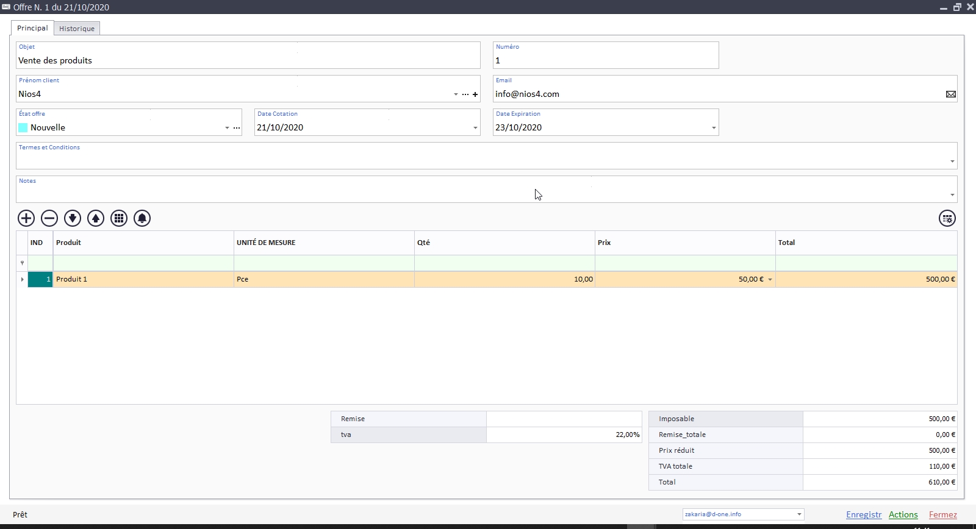976x529 pixels.
Task: Switch to the Historique tab
Action: pyautogui.click(x=77, y=29)
